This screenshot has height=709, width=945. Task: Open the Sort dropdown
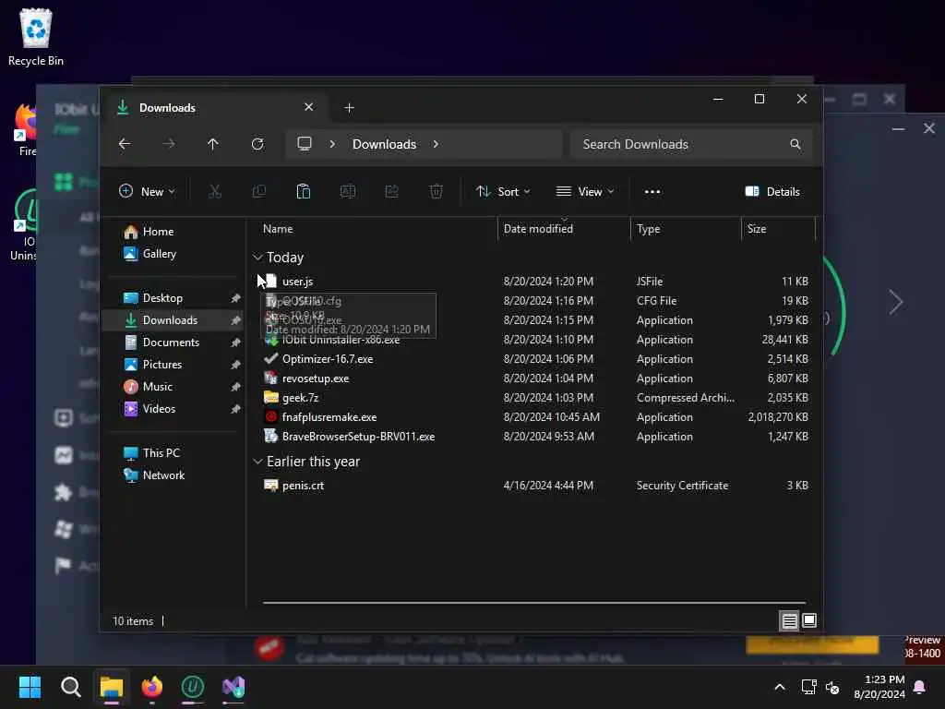click(x=503, y=192)
